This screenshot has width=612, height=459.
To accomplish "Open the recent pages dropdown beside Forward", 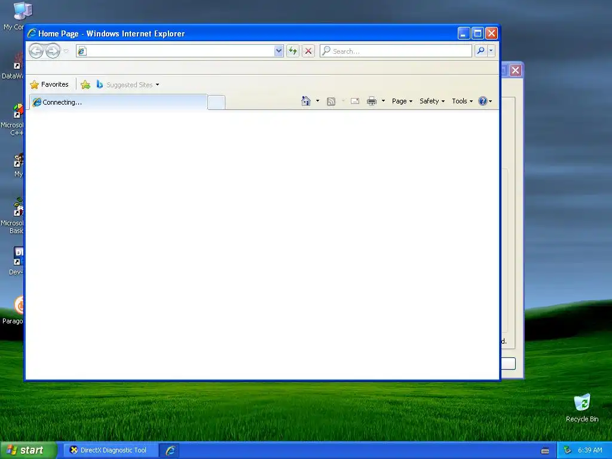I will 66,51.
